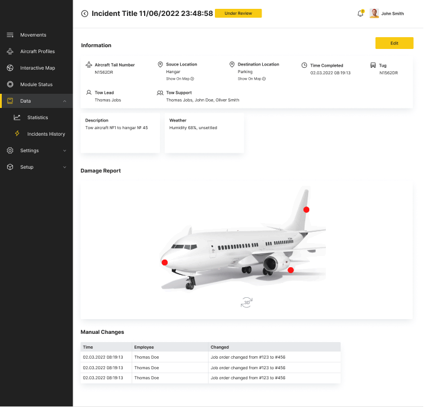Click the back arrow beside Incident Title
The height and width of the screenshot is (407, 428).
click(84, 14)
